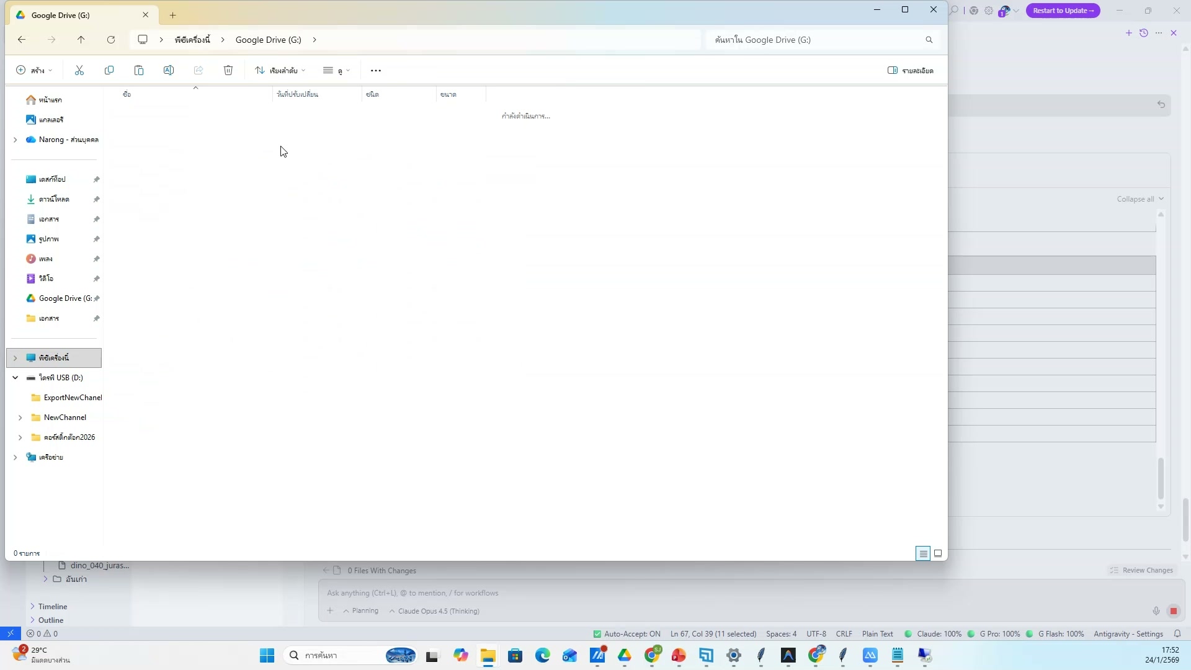Select the Google Drive (G:) window tab
1191x670 pixels.
point(61,15)
